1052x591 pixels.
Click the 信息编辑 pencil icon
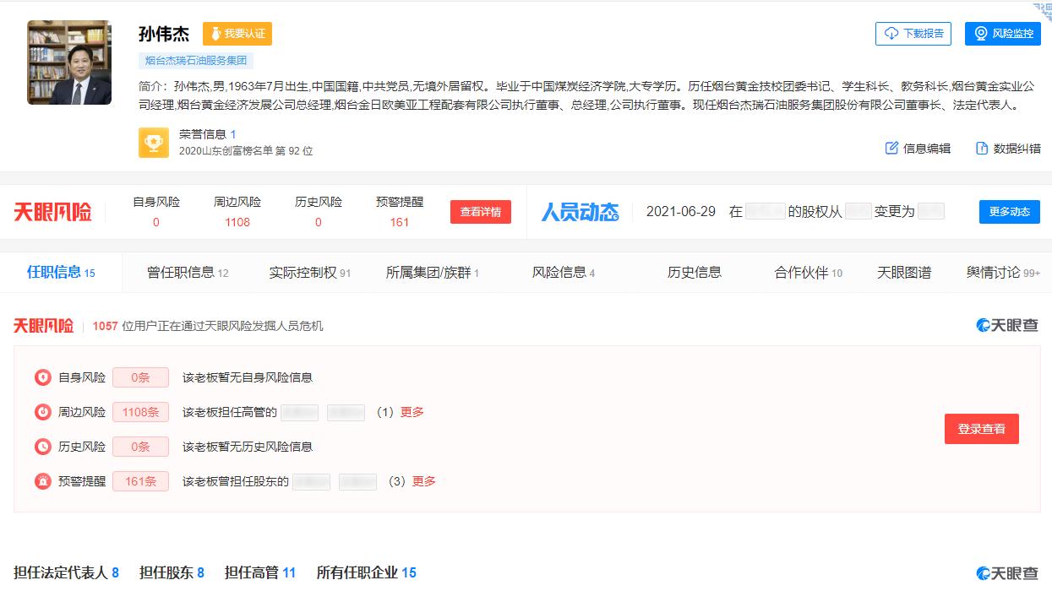click(x=891, y=149)
